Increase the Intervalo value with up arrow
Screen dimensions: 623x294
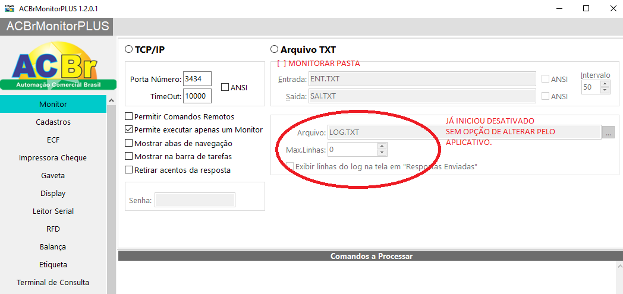[x=605, y=83]
